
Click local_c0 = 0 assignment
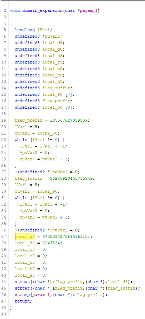tap(31, 256)
